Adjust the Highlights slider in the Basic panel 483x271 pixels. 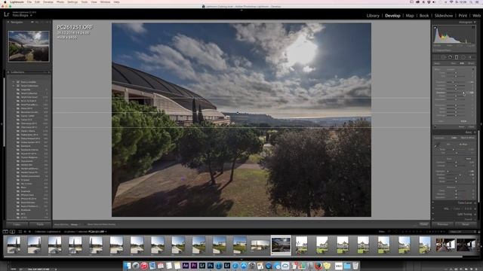(x=448, y=172)
